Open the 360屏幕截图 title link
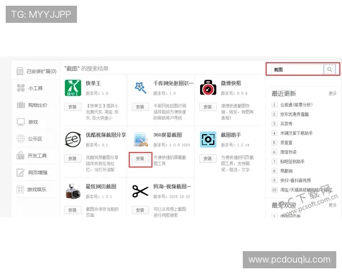This screenshot has height=274, width=342. [168, 135]
